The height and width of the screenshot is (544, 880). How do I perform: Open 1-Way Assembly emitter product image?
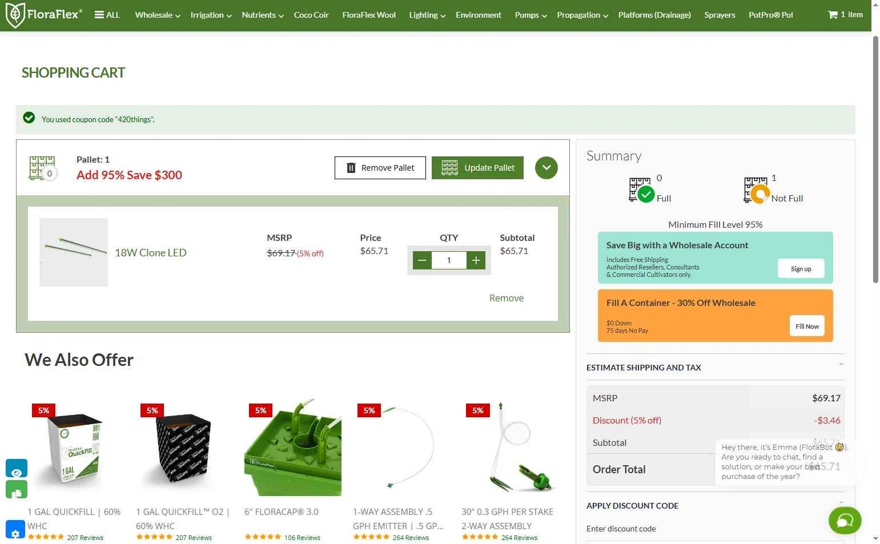[401, 448]
